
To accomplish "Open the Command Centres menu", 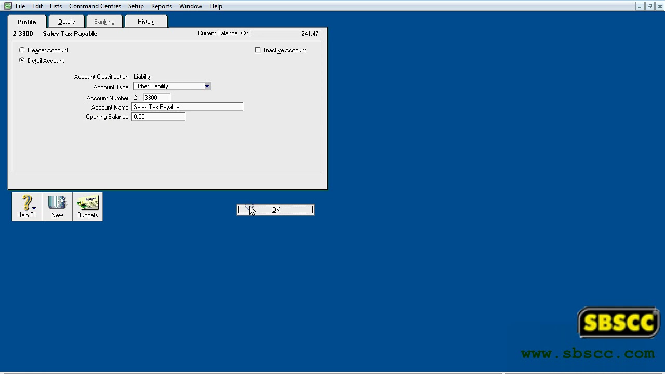I will 95,6.
